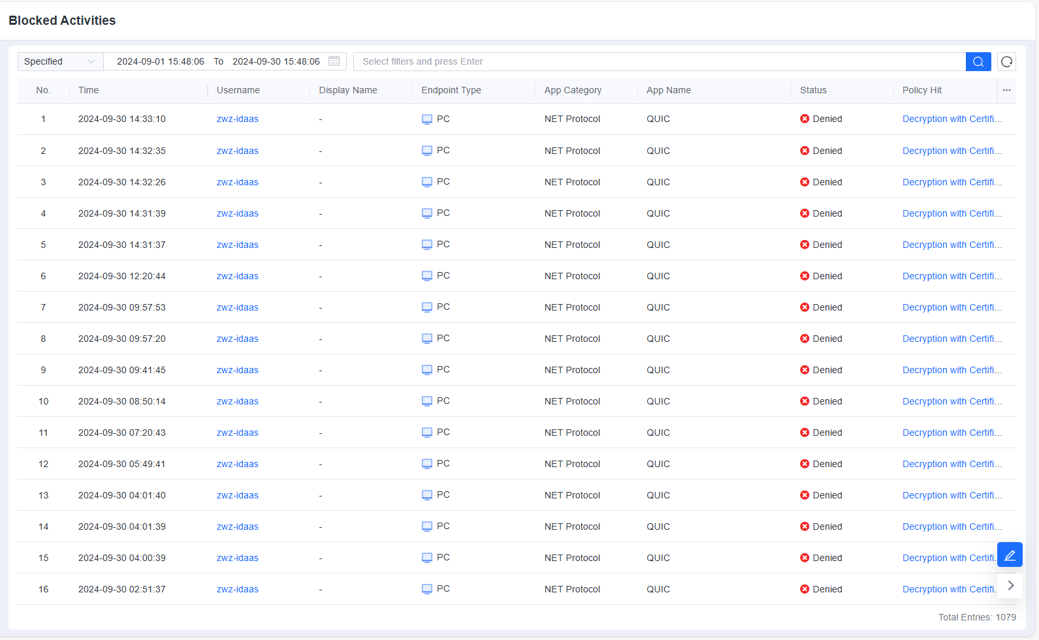Open Decryption with Certifi policy in row 11
Image resolution: width=1039 pixels, height=640 pixels.
coord(952,433)
